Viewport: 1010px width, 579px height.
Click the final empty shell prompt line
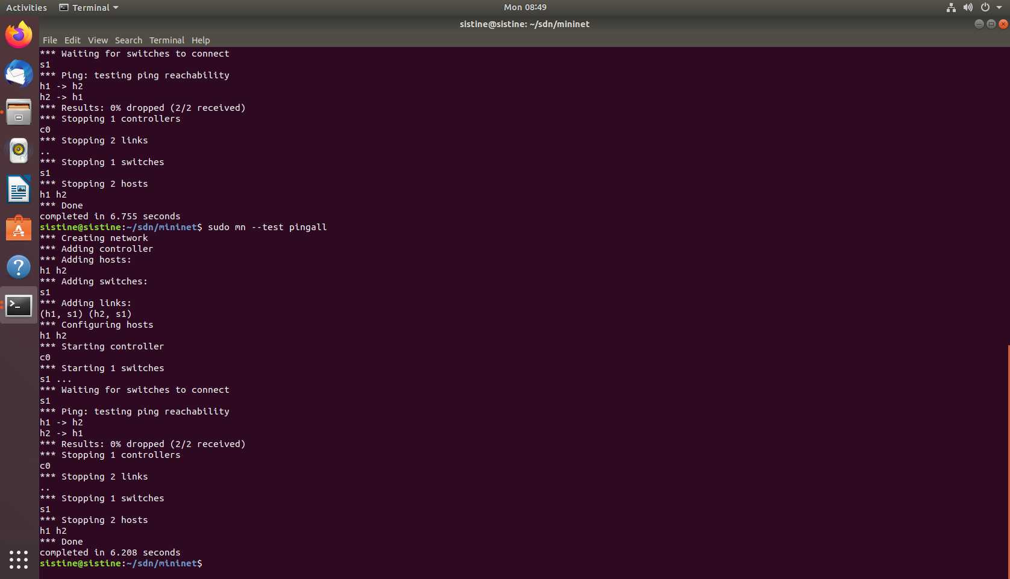tap(121, 563)
